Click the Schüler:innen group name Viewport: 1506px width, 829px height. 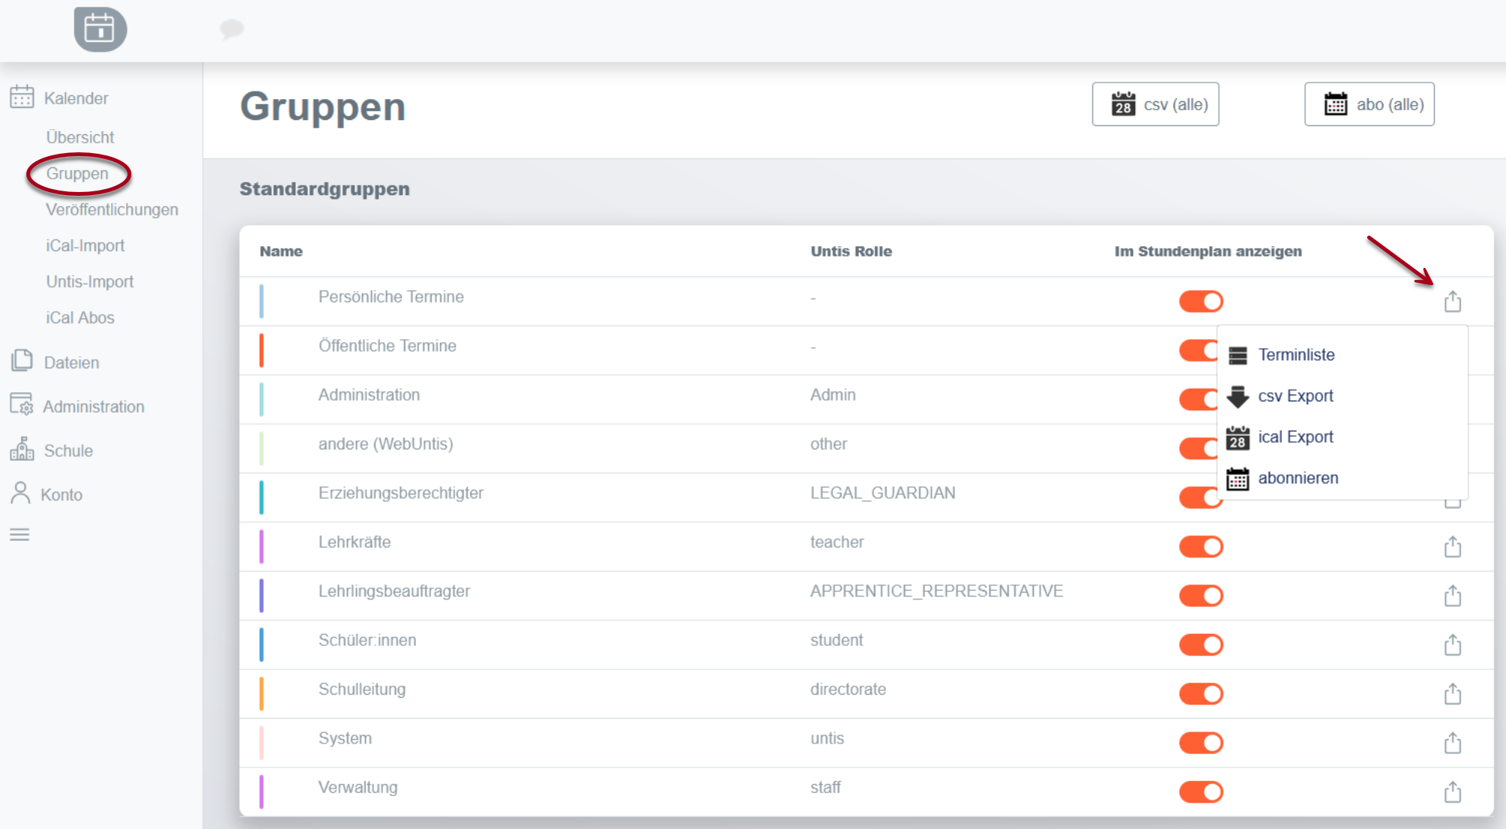click(x=367, y=640)
